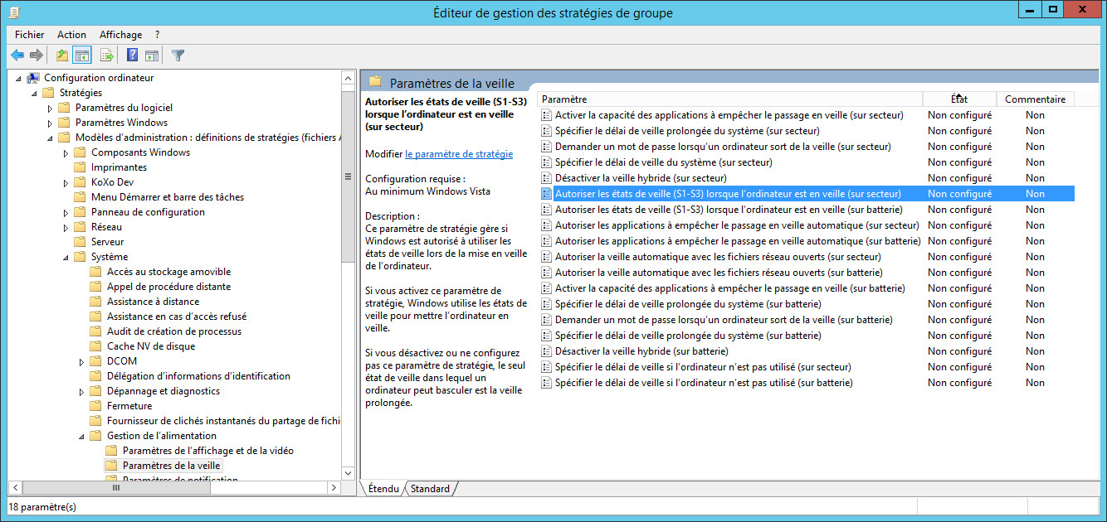
Task: Click the folder icon beside Serveur
Action: [x=80, y=242]
